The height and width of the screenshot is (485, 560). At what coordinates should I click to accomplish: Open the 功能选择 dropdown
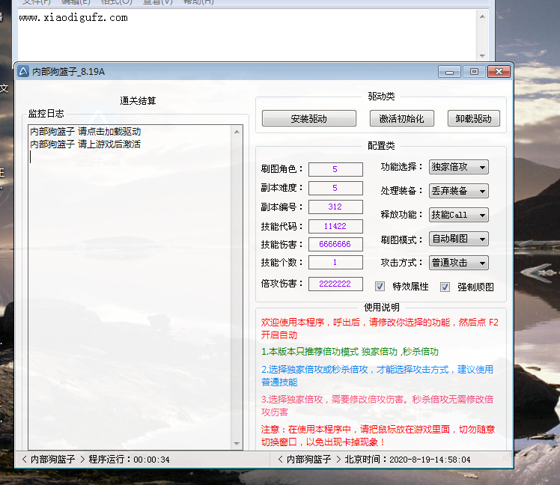459,167
